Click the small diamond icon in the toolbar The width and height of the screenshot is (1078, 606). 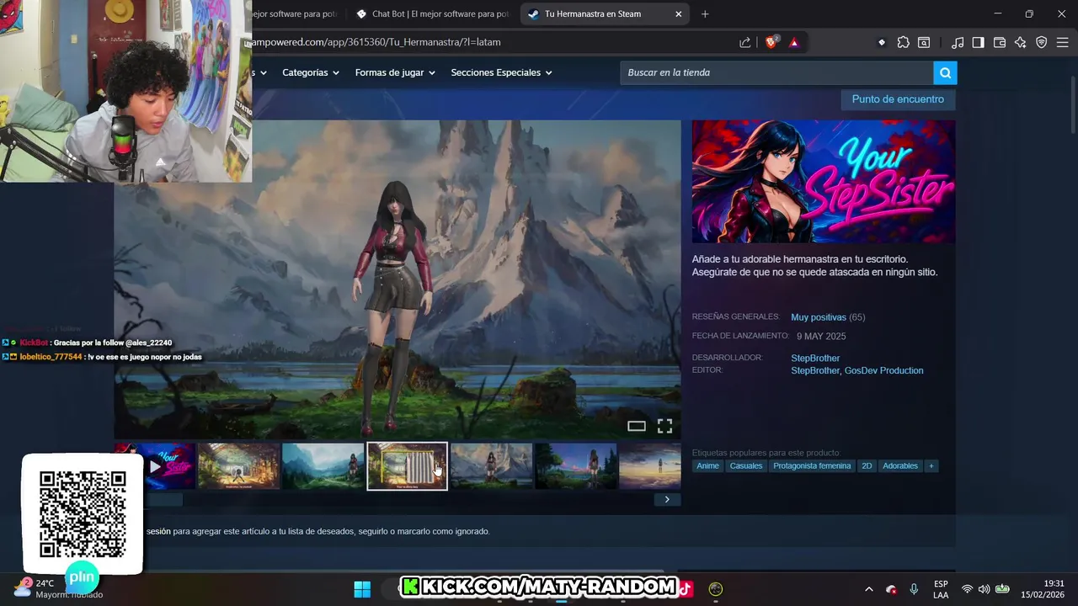coord(882,42)
